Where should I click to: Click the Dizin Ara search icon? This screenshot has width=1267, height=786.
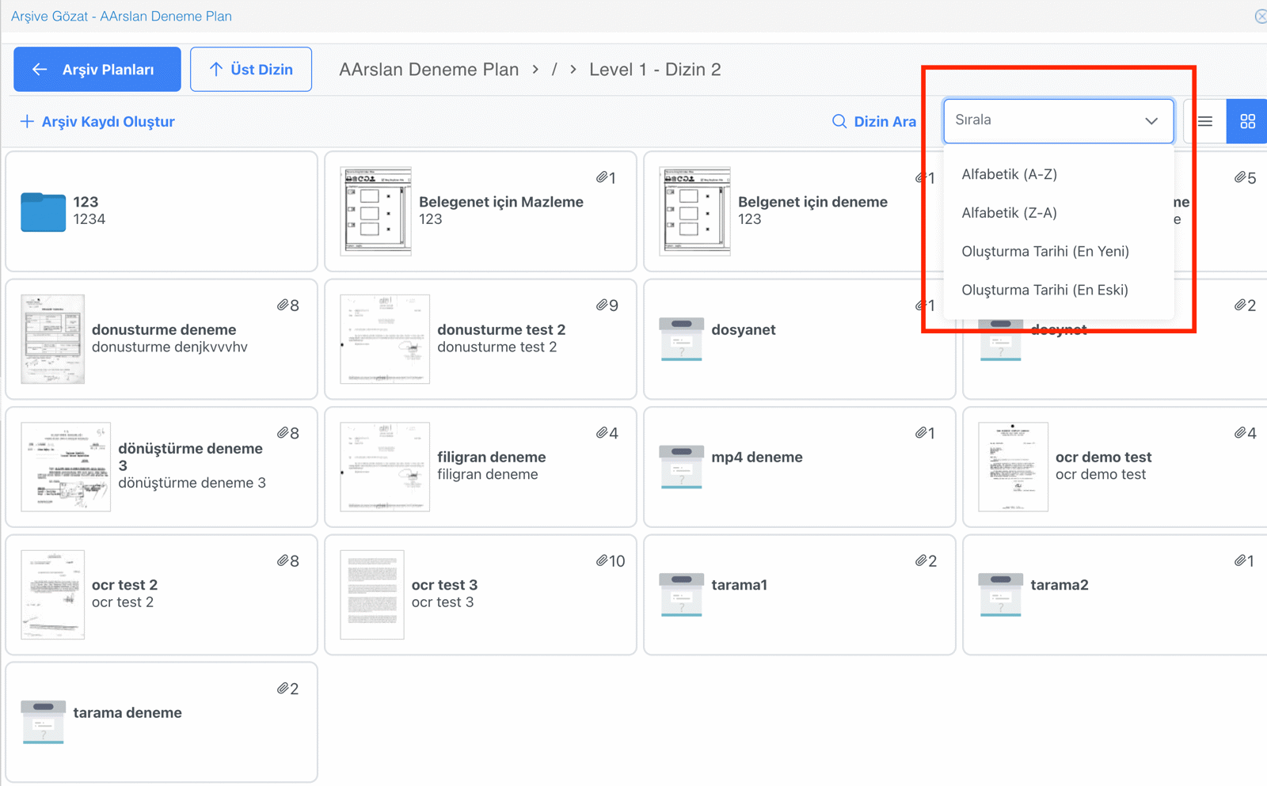coord(839,121)
